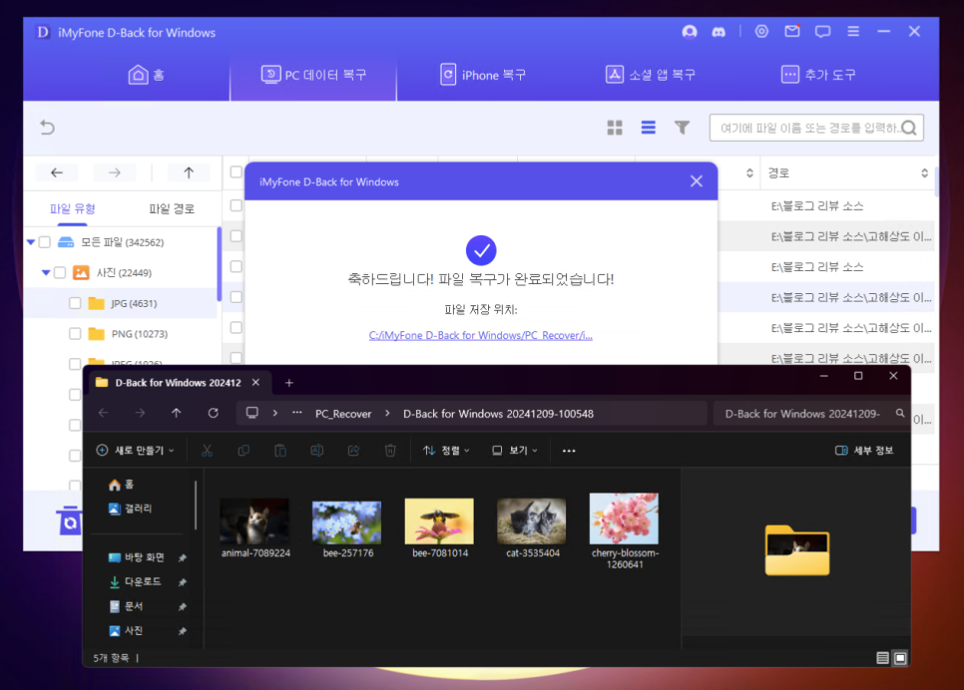Open the mail icon in D-Back title bar
The image size is (964, 690).
(x=792, y=31)
